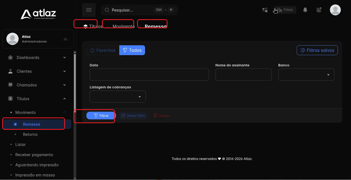Viewport: 351px width, 180px height.
Task: Open the Listagem de cobranças dropdown
Action: (x=118, y=97)
